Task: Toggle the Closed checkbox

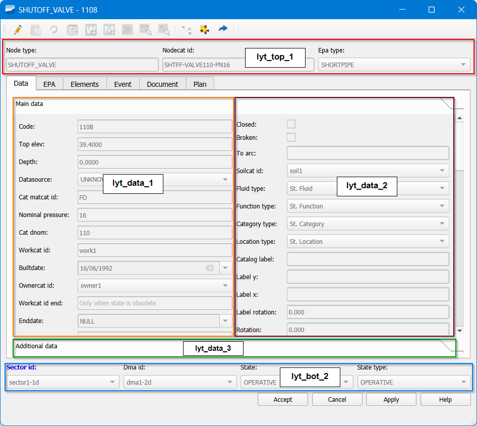Action: click(x=291, y=124)
